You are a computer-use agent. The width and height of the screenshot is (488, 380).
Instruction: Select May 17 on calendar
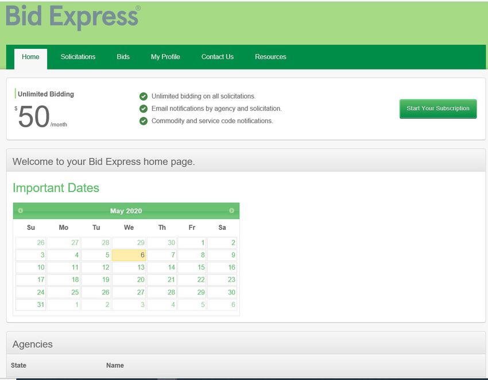pyautogui.click(x=31, y=279)
